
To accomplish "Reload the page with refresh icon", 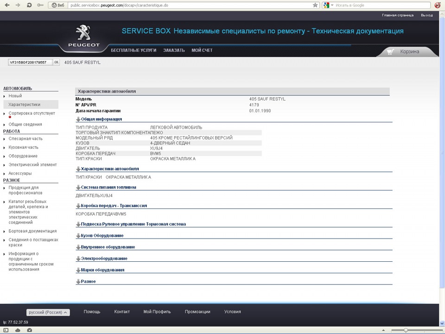I will point(29,5).
